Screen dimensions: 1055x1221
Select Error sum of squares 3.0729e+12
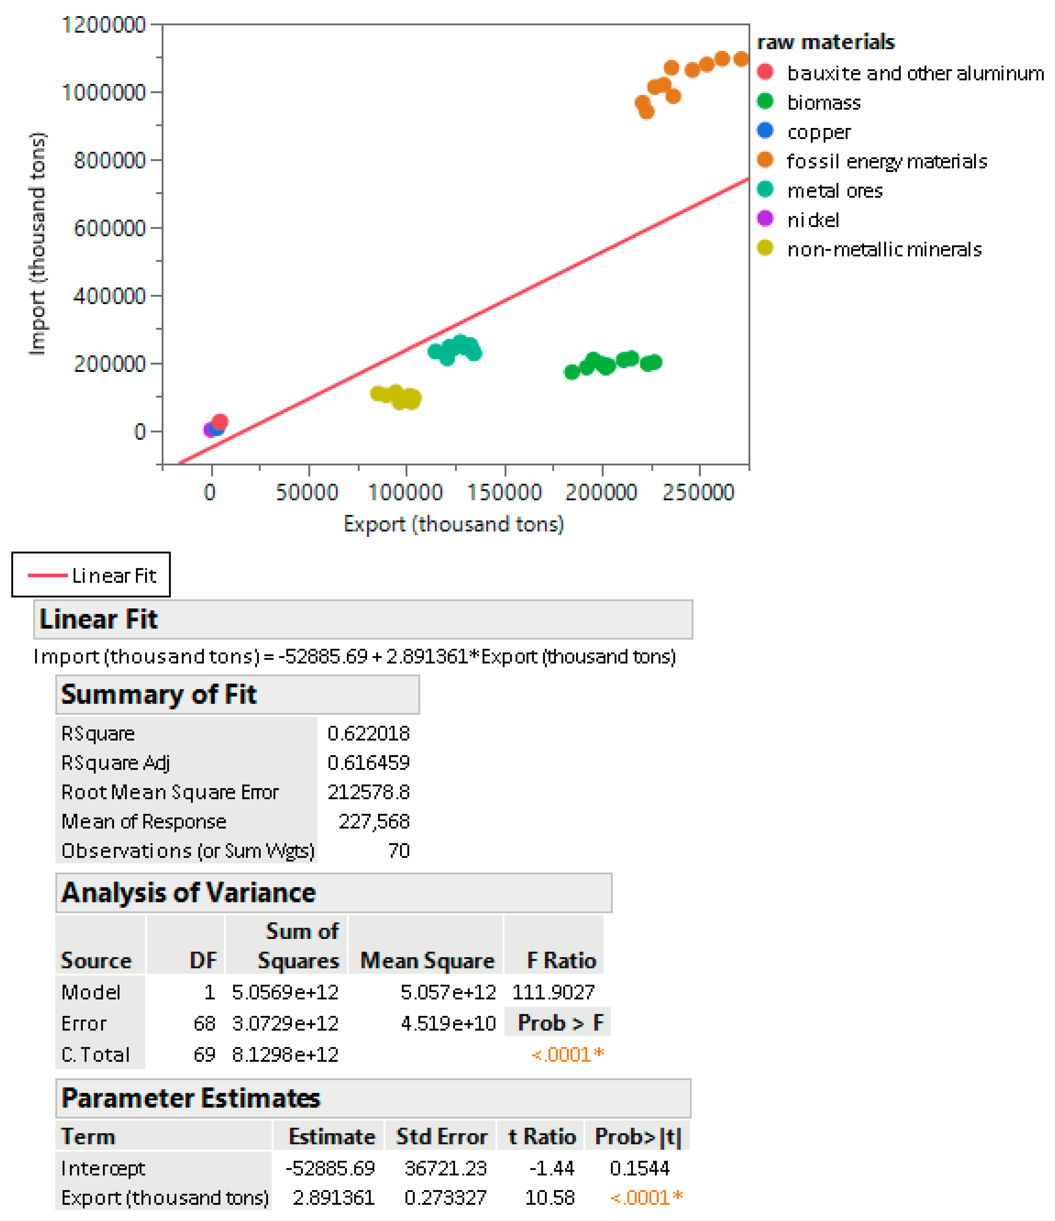point(285,1024)
